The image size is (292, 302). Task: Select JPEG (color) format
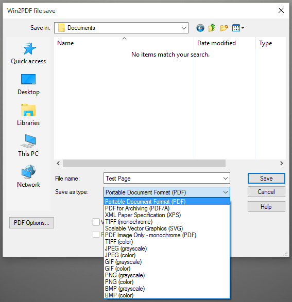(x=167, y=255)
